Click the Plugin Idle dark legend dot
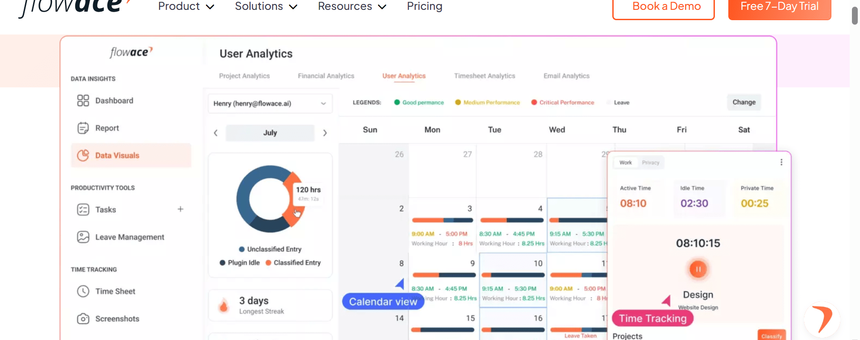 [223, 263]
